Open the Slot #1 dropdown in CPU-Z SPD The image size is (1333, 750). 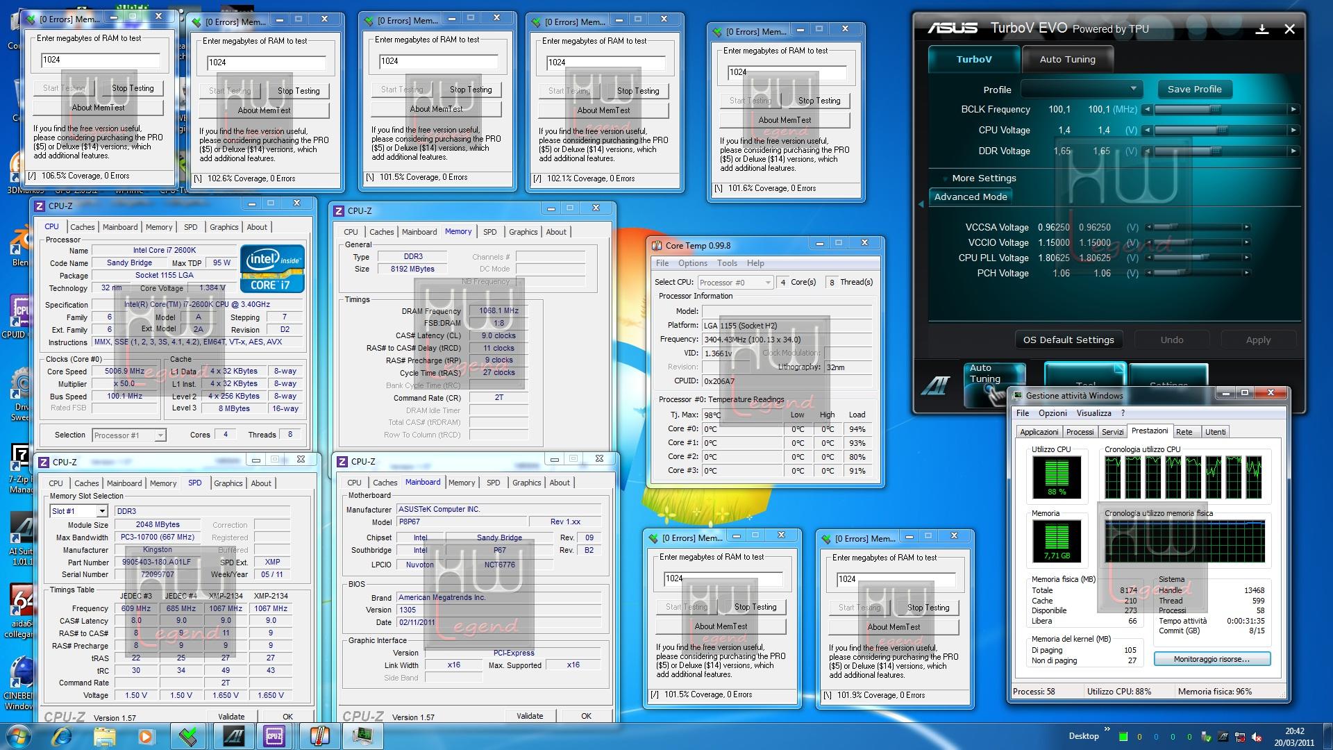click(78, 511)
